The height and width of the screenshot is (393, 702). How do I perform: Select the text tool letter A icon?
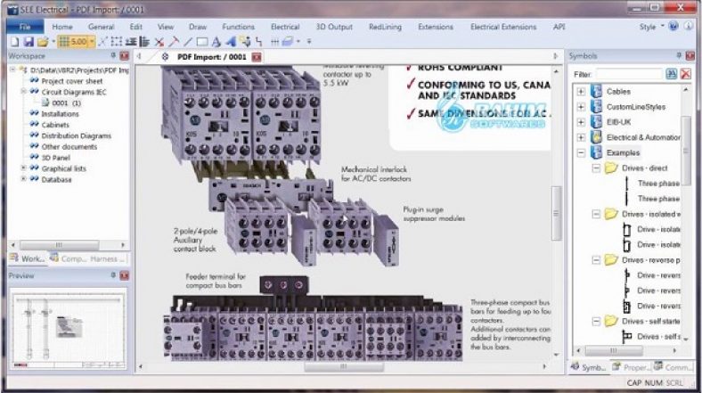pos(216,42)
